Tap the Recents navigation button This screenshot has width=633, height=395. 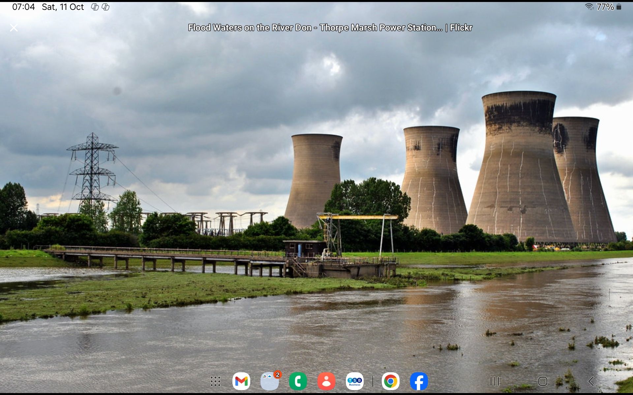[495, 381]
